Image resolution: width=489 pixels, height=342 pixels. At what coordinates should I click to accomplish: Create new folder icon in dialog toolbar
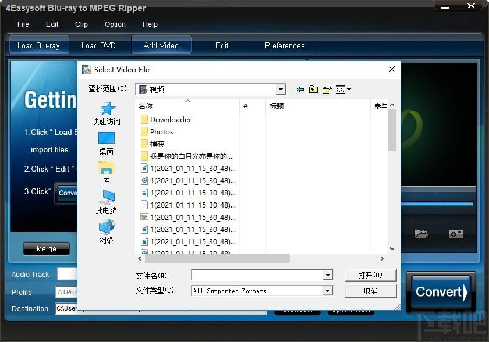[x=327, y=90]
